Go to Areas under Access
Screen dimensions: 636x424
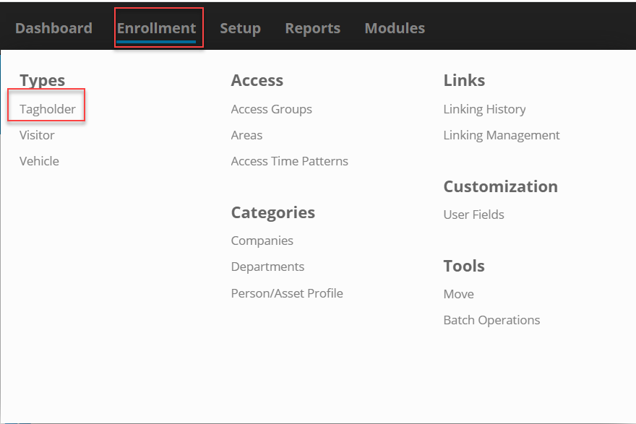(246, 135)
